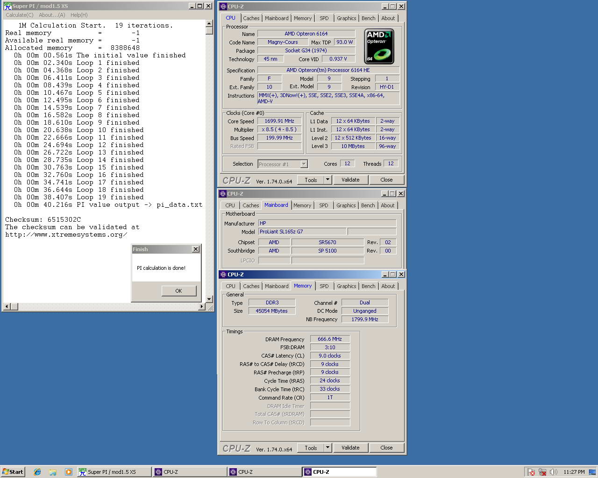
Task: Click Close button in top CPU-Z window
Action: [x=386, y=180]
